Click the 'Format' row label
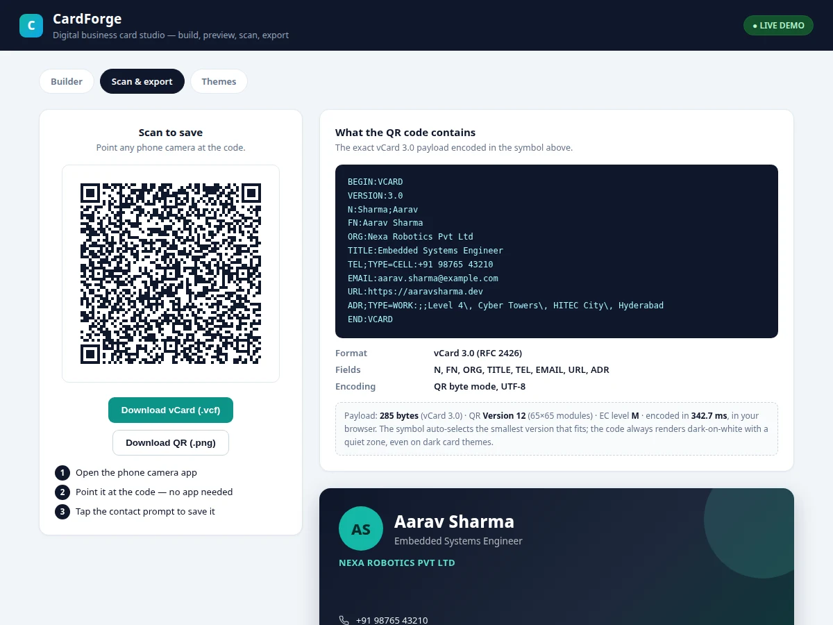This screenshot has width=833, height=625. pyautogui.click(x=351, y=353)
